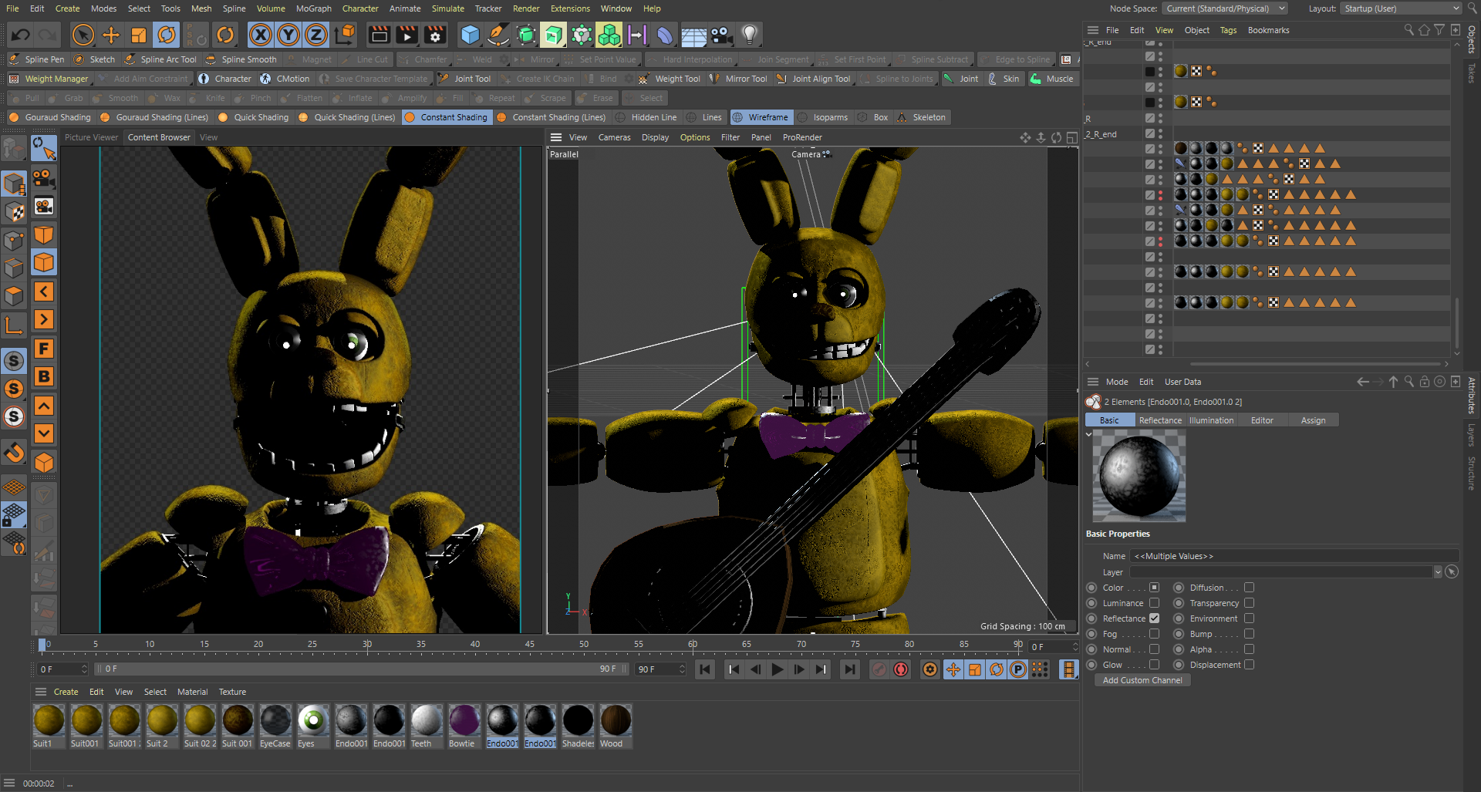Open the viewport Options menu

695,137
